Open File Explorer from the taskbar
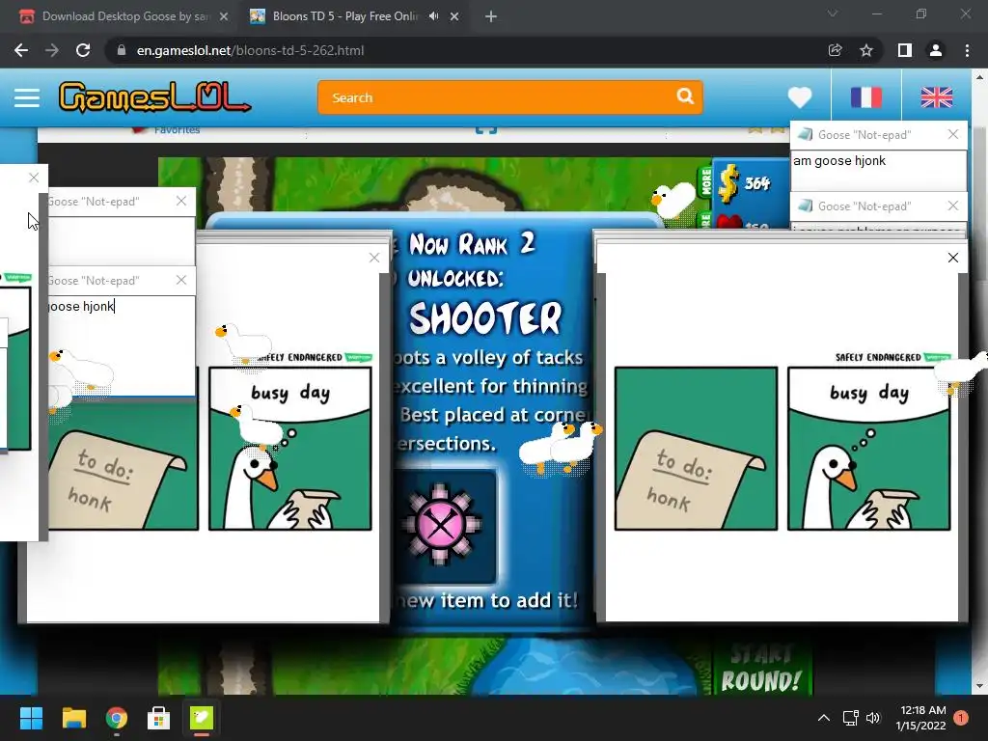Screen dimensions: 988x741 73,718
